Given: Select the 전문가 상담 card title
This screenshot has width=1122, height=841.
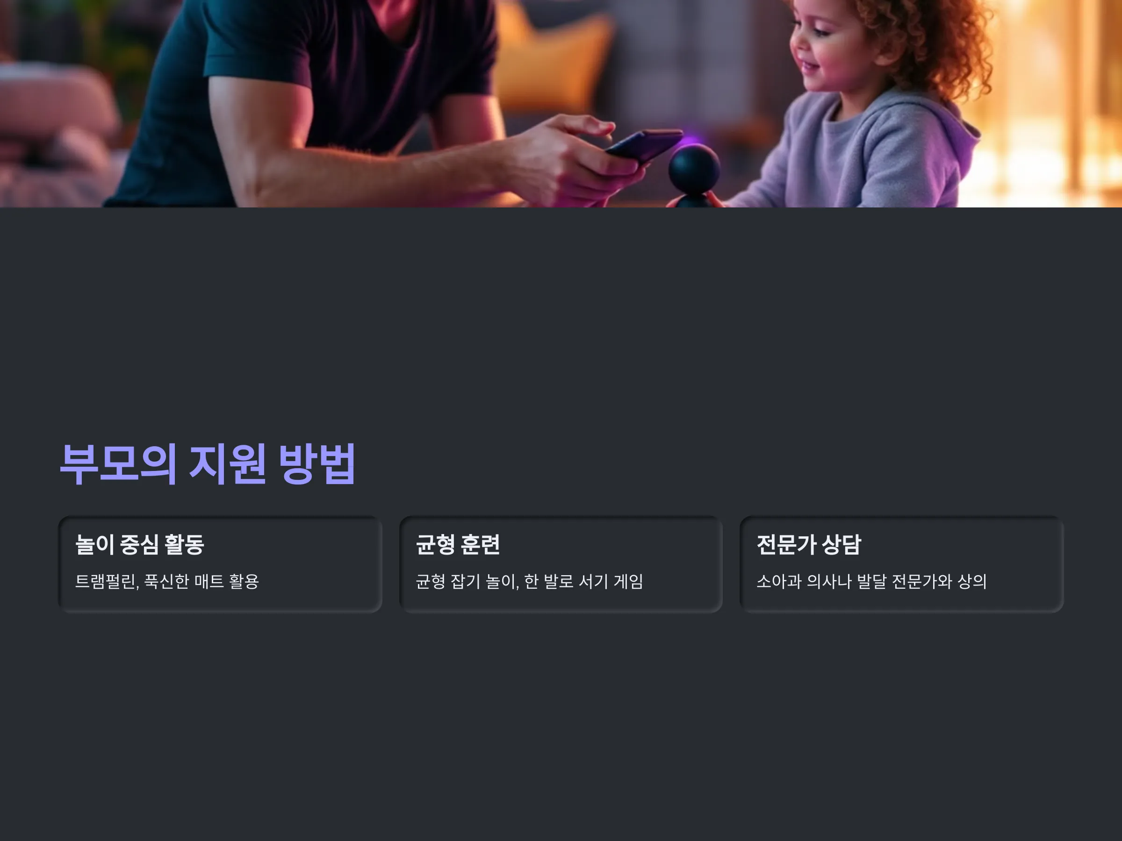Looking at the screenshot, I should (x=808, y=544).
